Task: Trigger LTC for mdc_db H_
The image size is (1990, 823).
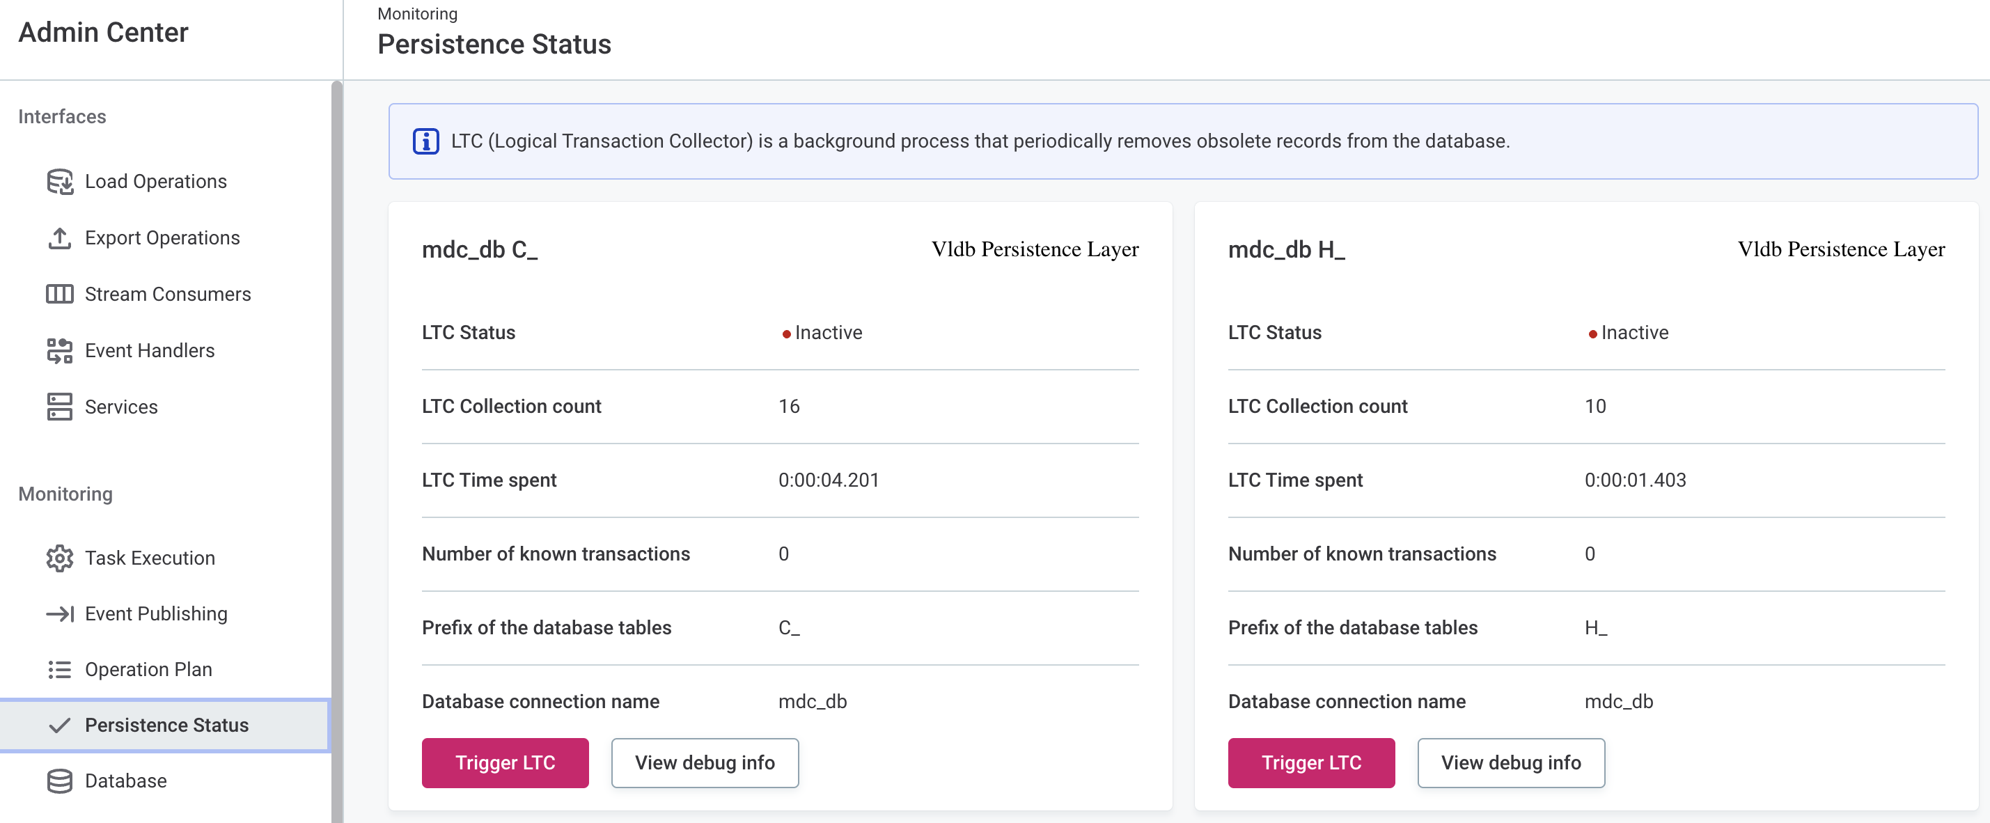Action: pyautogui.click(x=1310, y=762)
